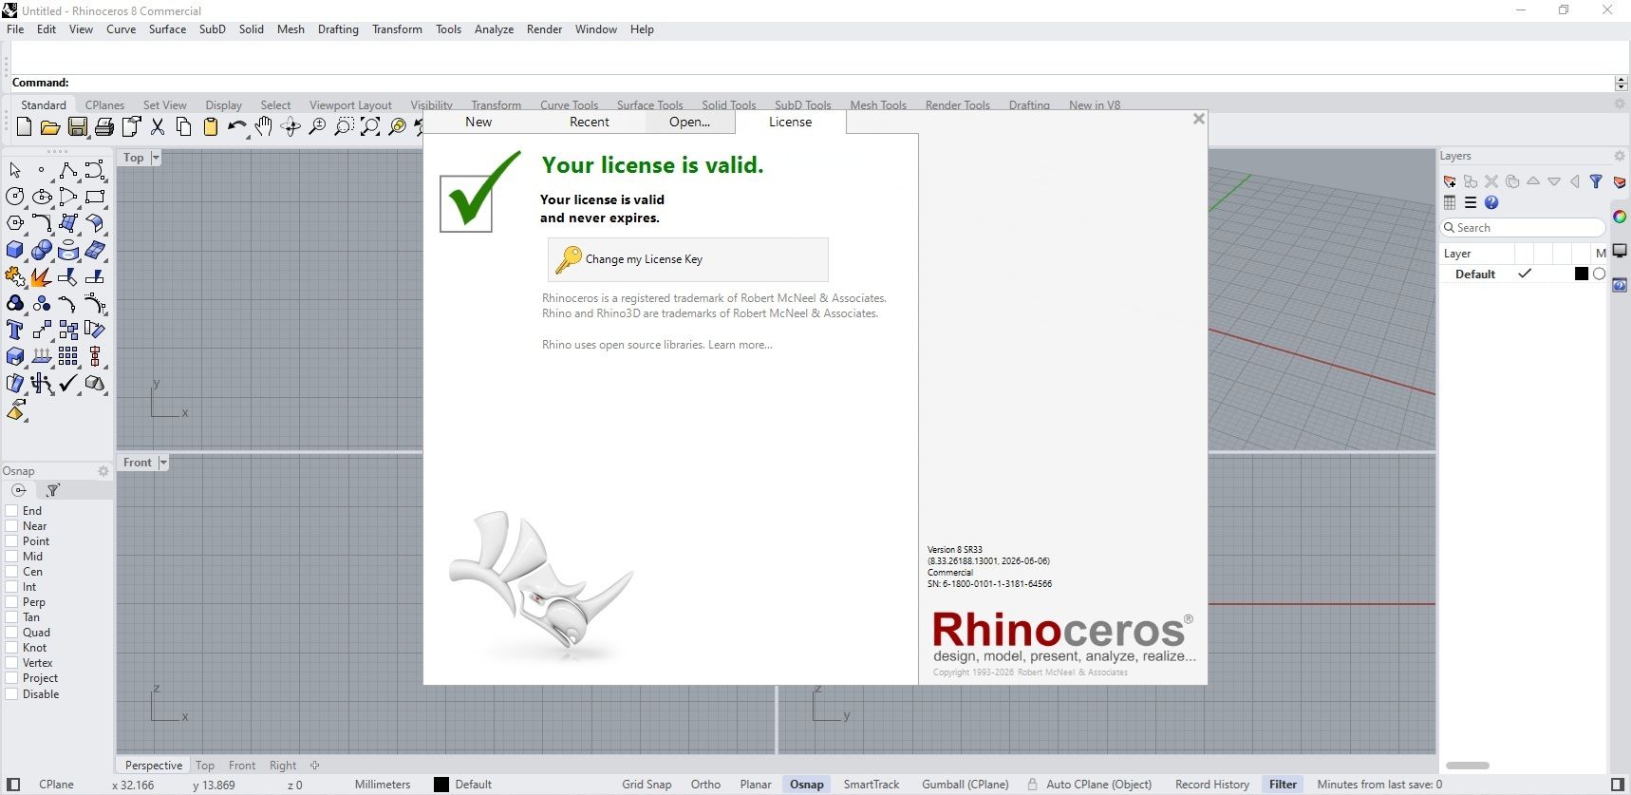The image size is (1631, 795).
Task: Select the Ellipse tool
Action: pos(42,197)
